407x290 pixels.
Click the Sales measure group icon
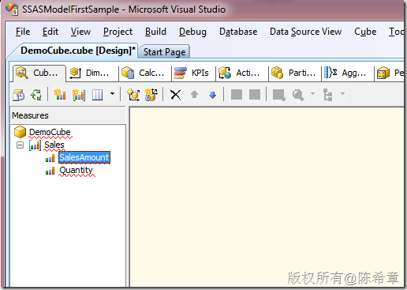coord(35,145)
